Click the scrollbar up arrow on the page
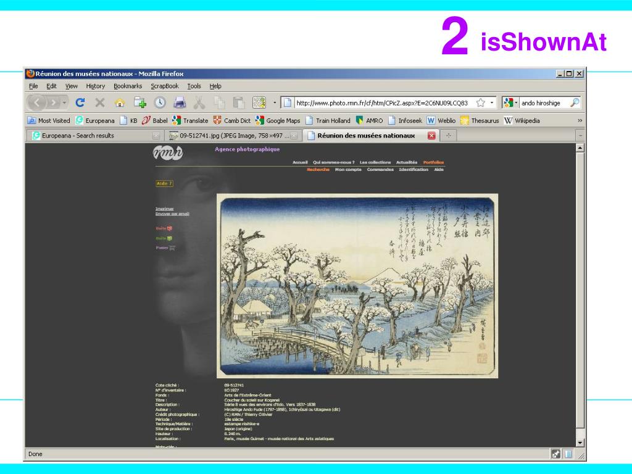This screenshot has width=632, height=474. point(580,148)
